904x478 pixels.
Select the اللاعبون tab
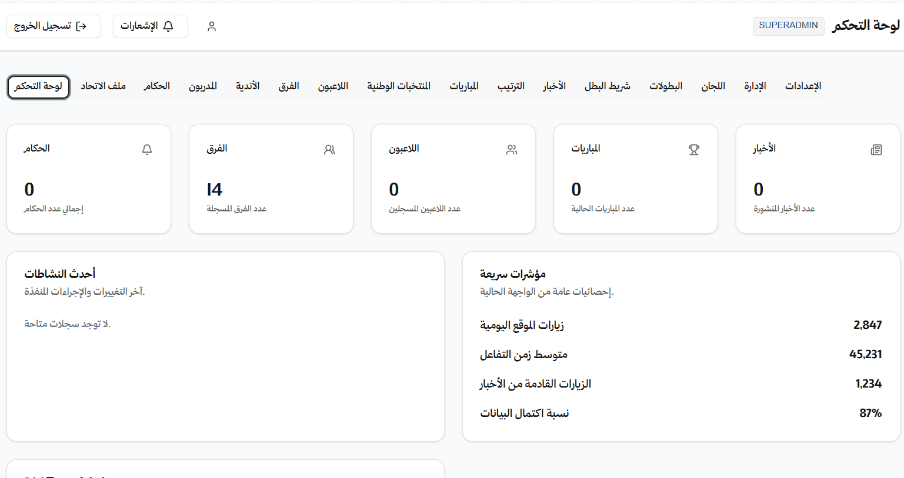pyautogui.click(x=333, y=86)
